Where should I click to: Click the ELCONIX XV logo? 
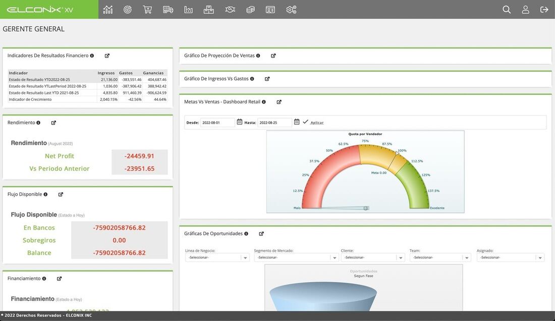[40, 10]
